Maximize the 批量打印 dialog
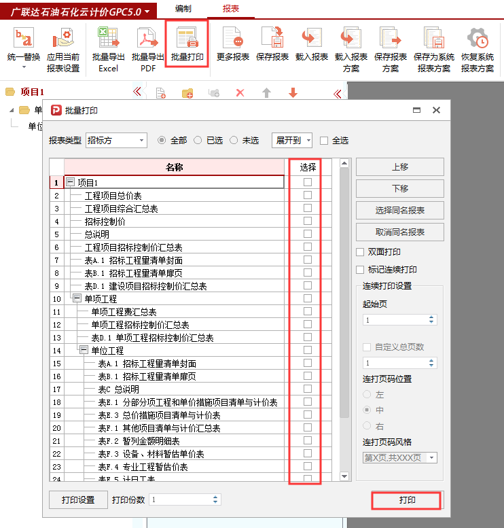 417,110
